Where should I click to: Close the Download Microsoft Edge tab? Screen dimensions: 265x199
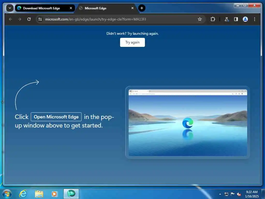point(71,8)
